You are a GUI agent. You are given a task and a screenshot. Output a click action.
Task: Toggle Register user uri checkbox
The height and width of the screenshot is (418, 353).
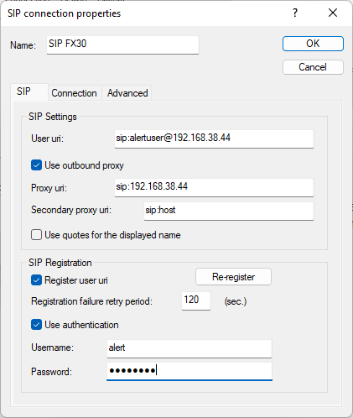coord(36,280)
